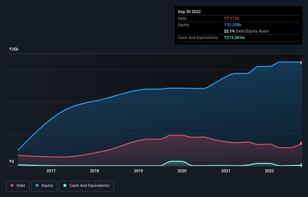Click the ₹7.111b debt value in tooltip
Viewport: 308px width, 197px height.
231,18
